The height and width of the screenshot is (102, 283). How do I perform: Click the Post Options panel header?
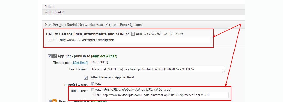(x=144, y=25)
